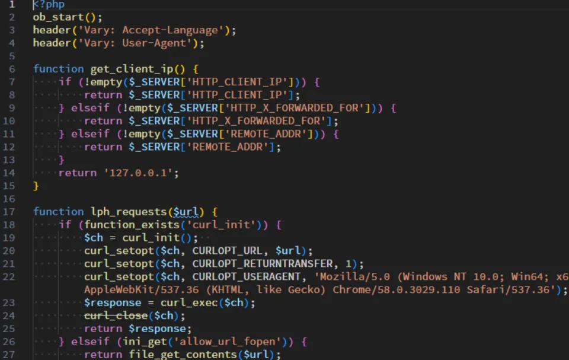Click closing brace on line 13
This screenshot has width=569, height=360.
pos(61,160)
